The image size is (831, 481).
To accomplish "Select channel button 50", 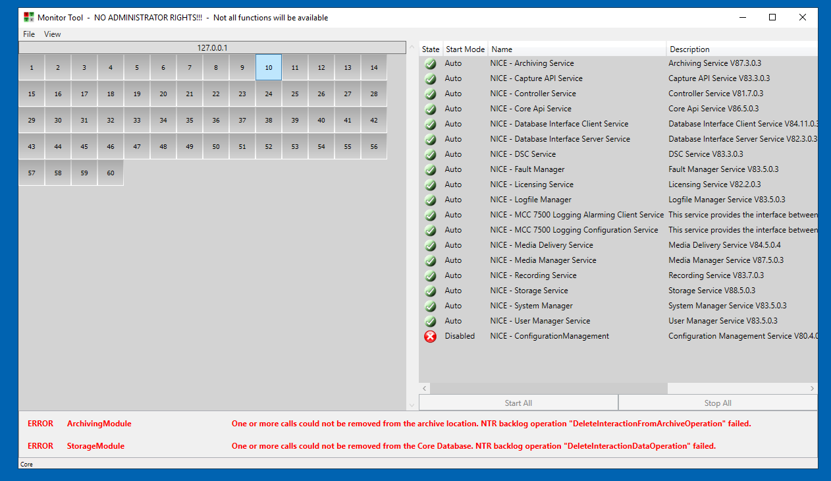I will (x=216, y=147).
